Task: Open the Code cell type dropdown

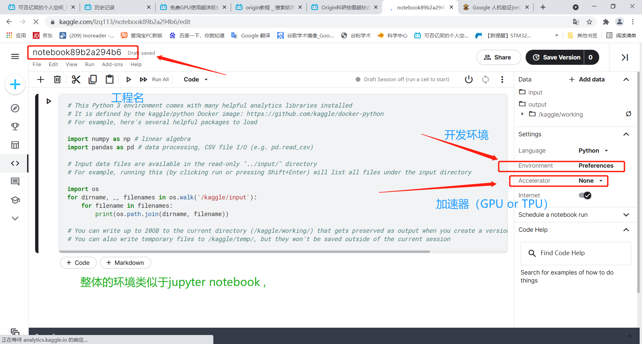Action: 196,79
